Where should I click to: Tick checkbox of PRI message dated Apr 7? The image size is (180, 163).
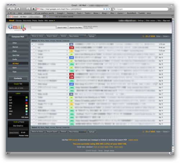(x=34, y=94)
